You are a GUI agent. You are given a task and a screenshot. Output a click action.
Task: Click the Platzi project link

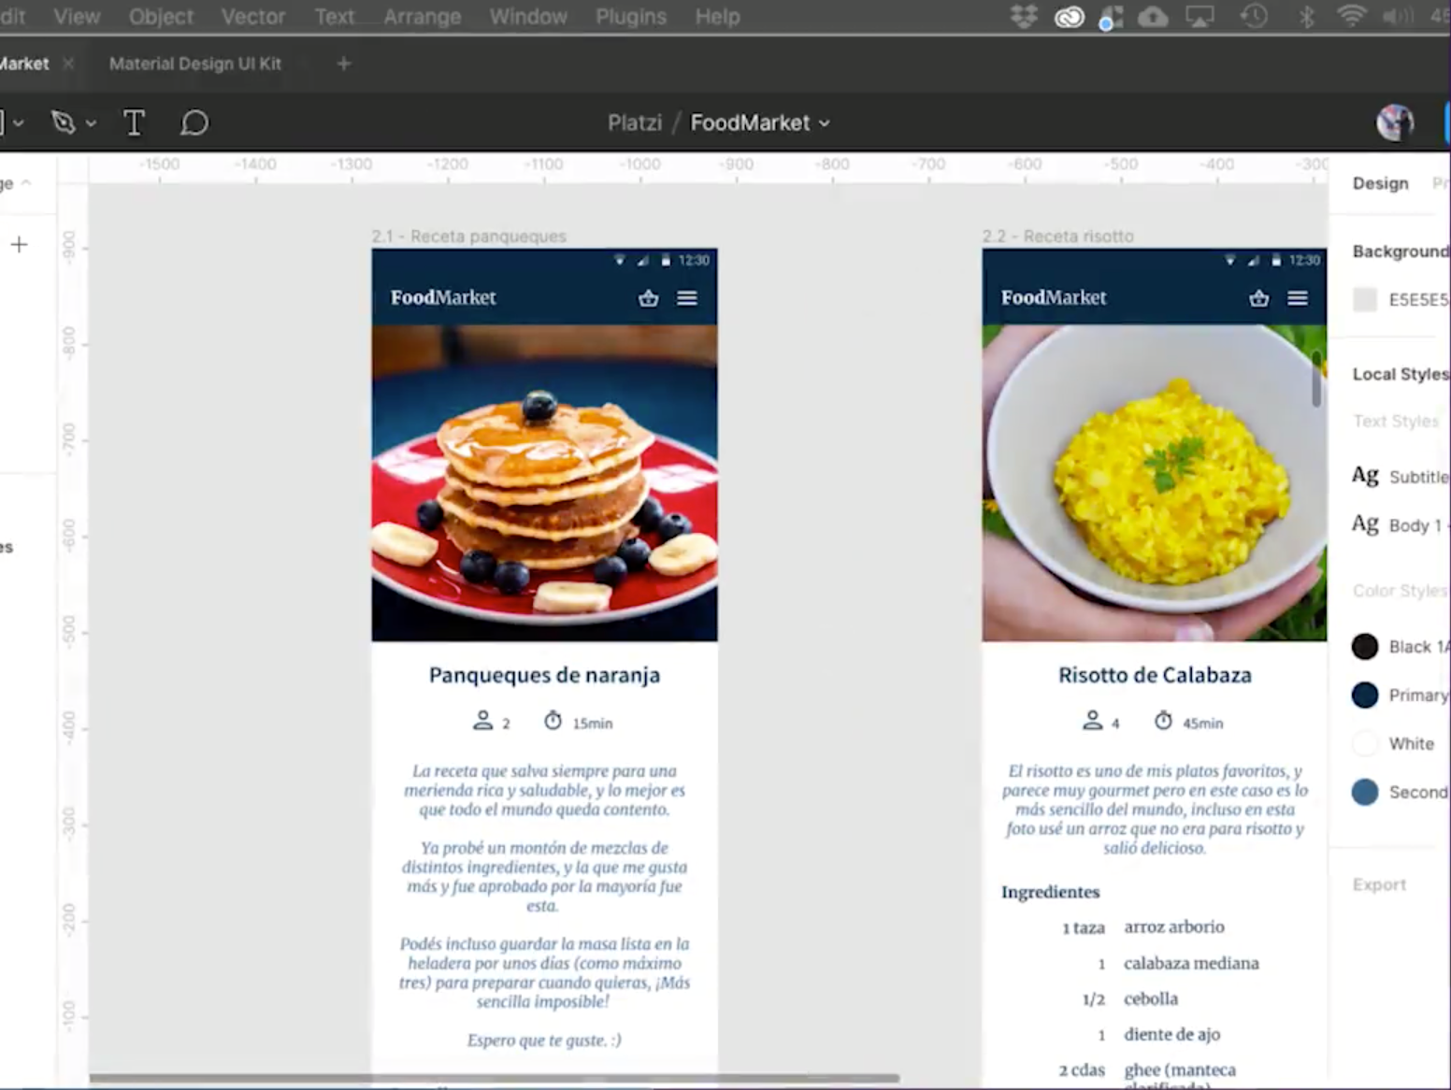tap(634, 122)
